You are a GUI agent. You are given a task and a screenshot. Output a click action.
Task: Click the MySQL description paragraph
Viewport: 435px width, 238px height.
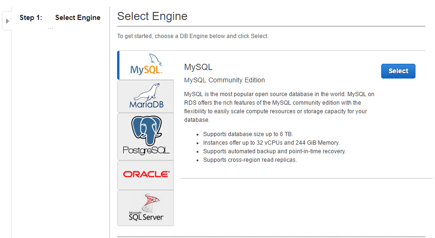[x=279, y=107]
